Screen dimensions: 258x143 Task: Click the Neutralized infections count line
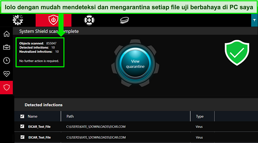click(39, 51)
